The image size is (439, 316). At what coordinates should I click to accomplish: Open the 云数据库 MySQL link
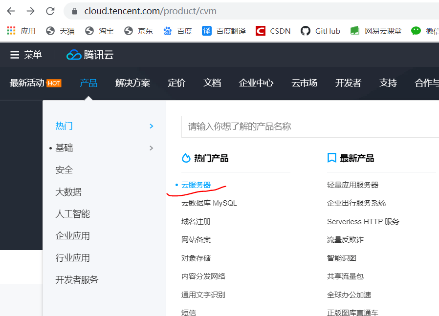(x=209, y=203)
